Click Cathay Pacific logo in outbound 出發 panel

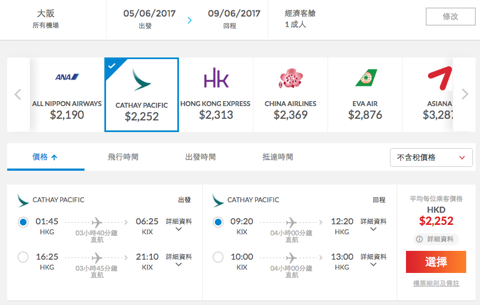(x=23, y=200)
